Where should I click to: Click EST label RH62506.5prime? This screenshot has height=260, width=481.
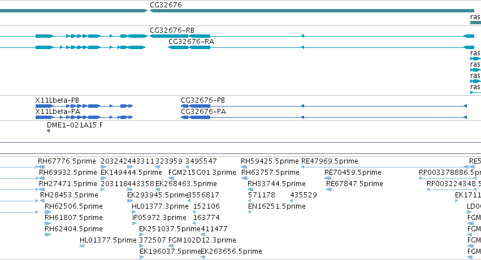pos(73,206)
